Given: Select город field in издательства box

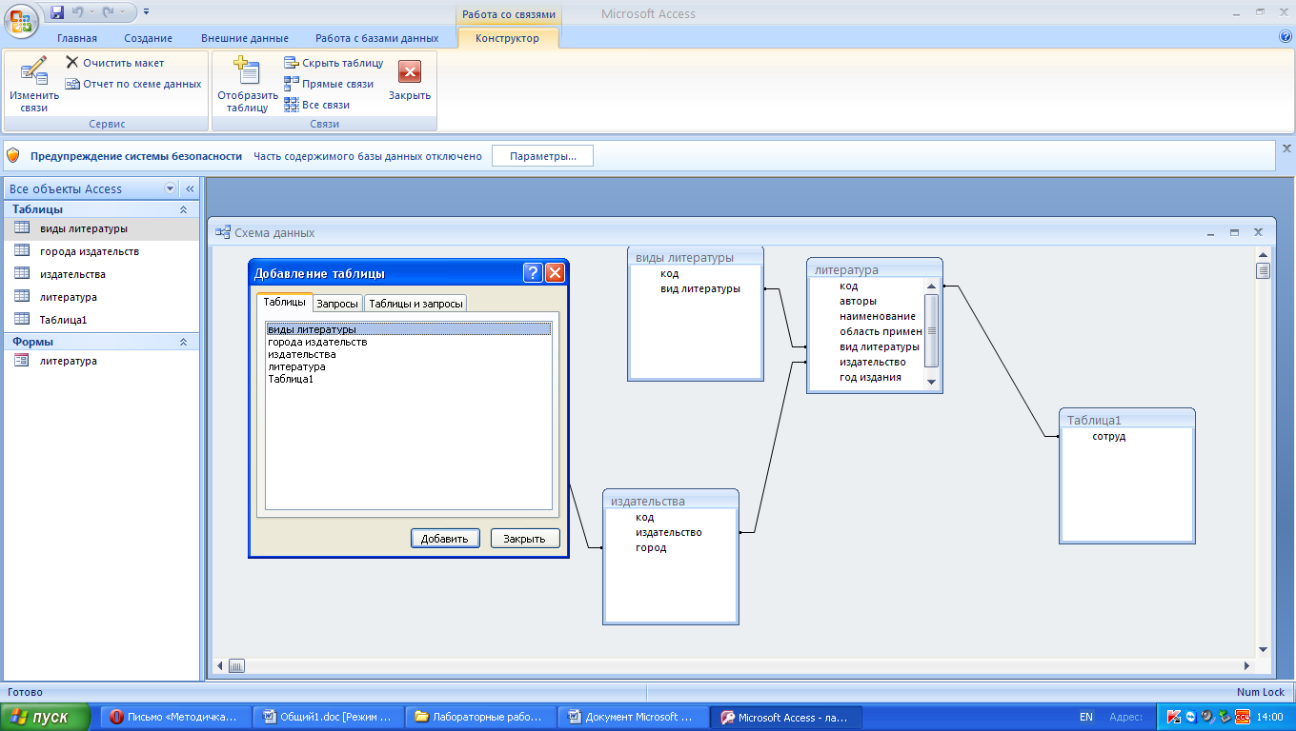Looking at the screenshot, I should [x=651, y=547].
